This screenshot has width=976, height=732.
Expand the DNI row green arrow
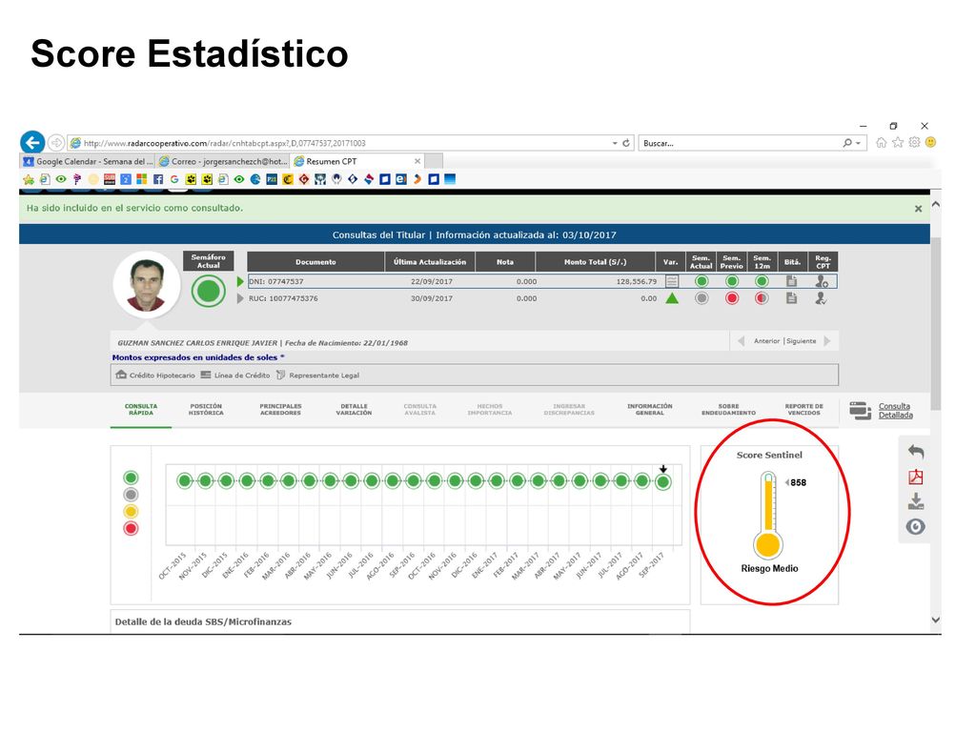(240, 281)
